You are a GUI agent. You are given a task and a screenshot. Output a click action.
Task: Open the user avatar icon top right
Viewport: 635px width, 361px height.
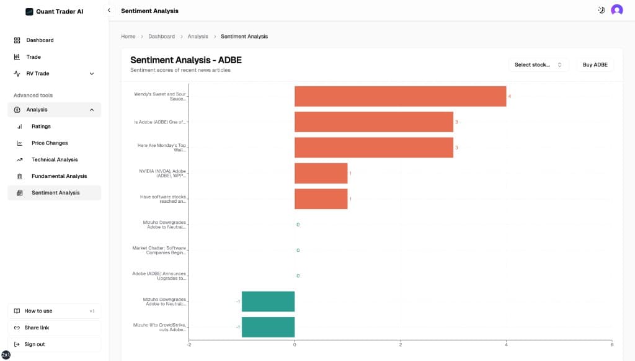click(616, 10)
